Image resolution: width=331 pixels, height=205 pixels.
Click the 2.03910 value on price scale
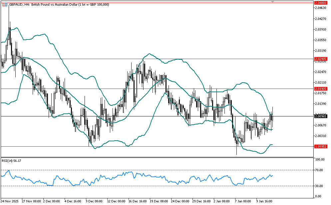pos(320,30)
